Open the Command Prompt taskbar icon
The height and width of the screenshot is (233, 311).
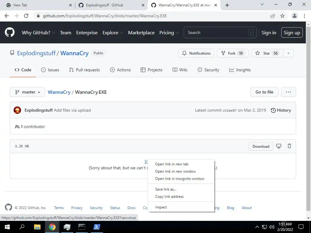(x=82, y=227)
